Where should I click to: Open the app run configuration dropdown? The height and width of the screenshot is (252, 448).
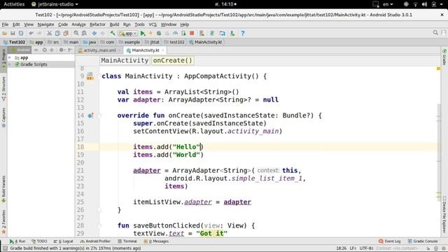pos(128,34)
